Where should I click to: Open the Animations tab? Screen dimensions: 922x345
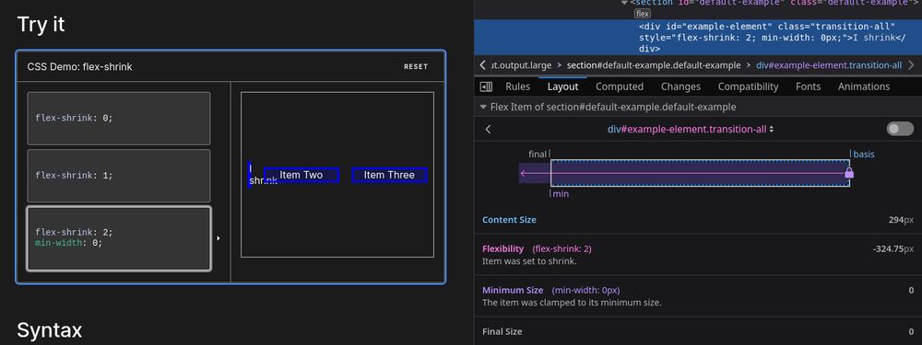[x=863, y=86]
